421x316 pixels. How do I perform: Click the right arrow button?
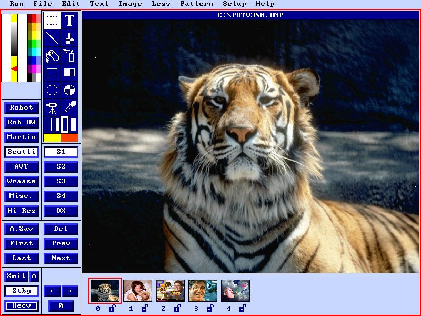70,291
